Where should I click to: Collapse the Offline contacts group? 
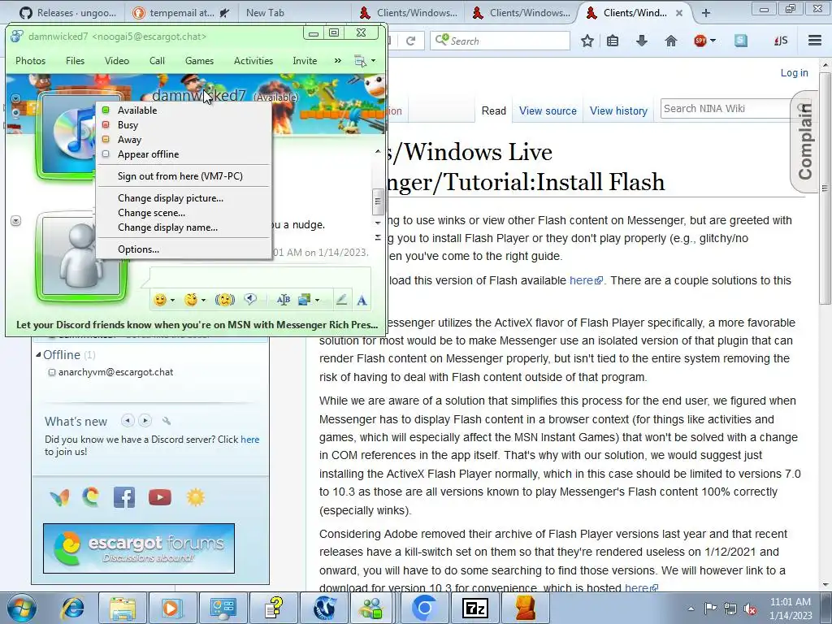pos(38,354)
